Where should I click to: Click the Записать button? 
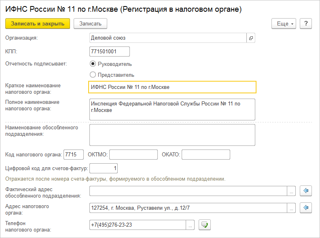click(90, 24)
